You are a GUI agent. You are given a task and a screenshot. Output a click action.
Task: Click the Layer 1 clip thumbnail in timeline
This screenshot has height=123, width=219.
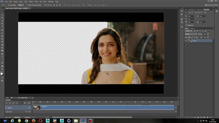tap(36, 108)
